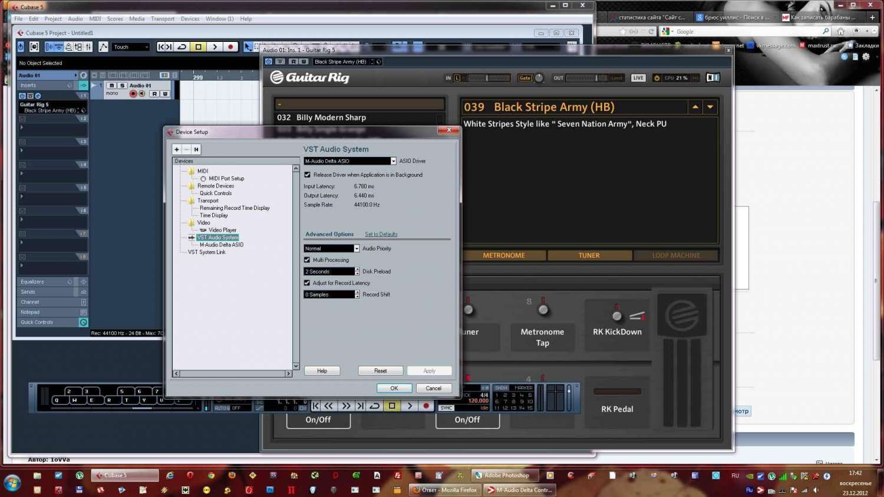Click Write automation W on Audio 01 track
The image size is (884, 497).
[x=165, y=94]
